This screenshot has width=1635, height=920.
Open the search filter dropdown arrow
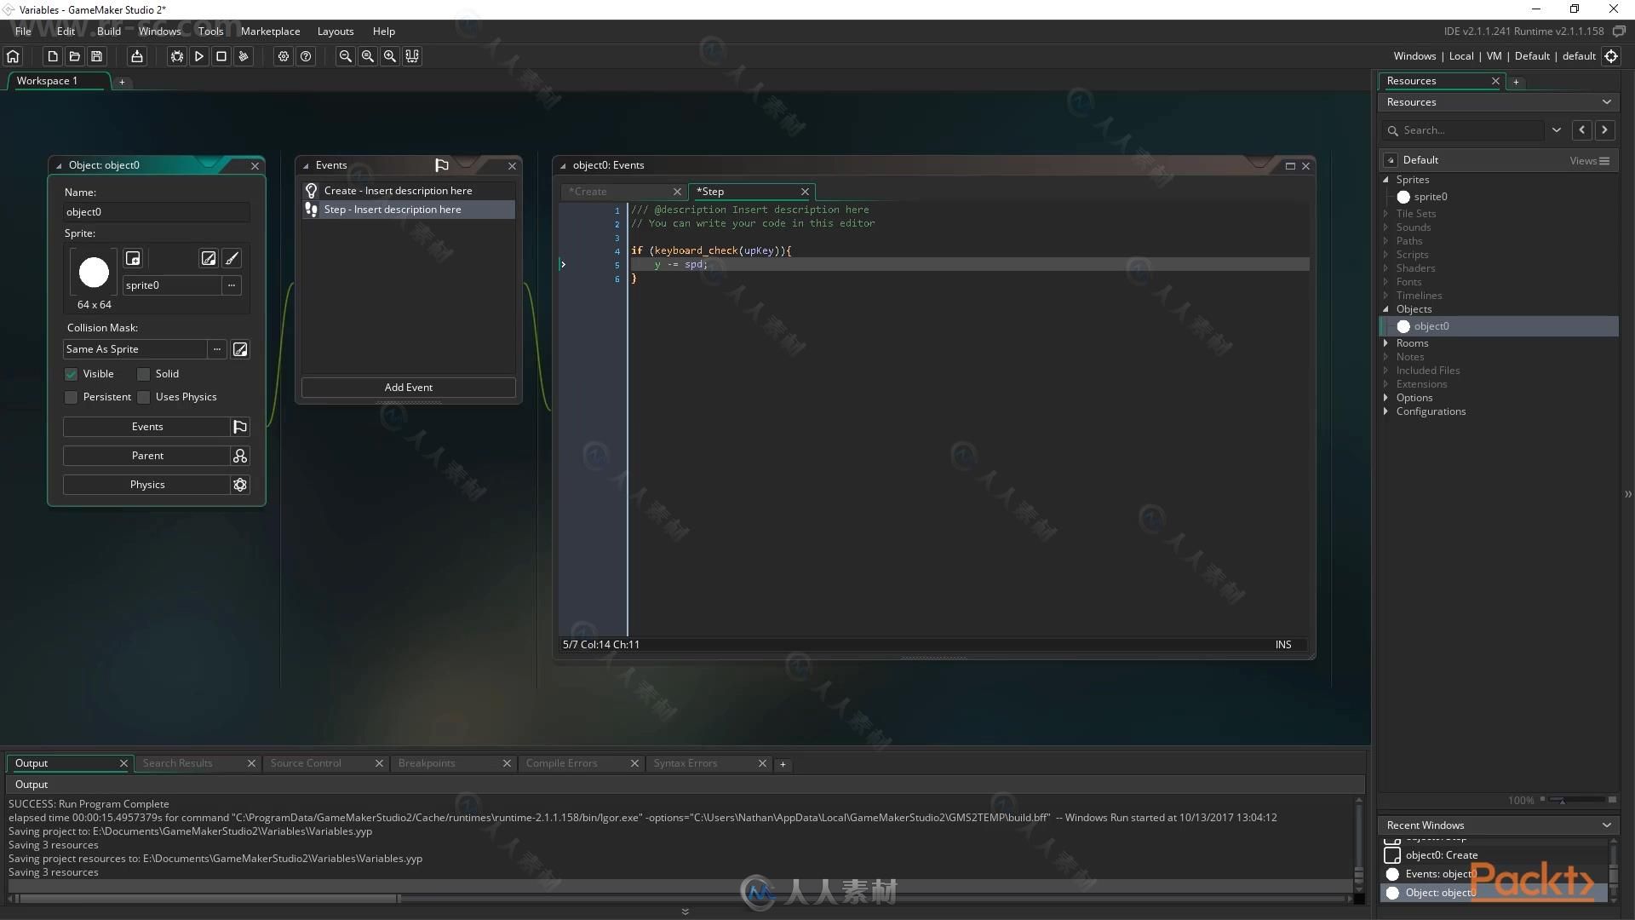[1557, 130]
